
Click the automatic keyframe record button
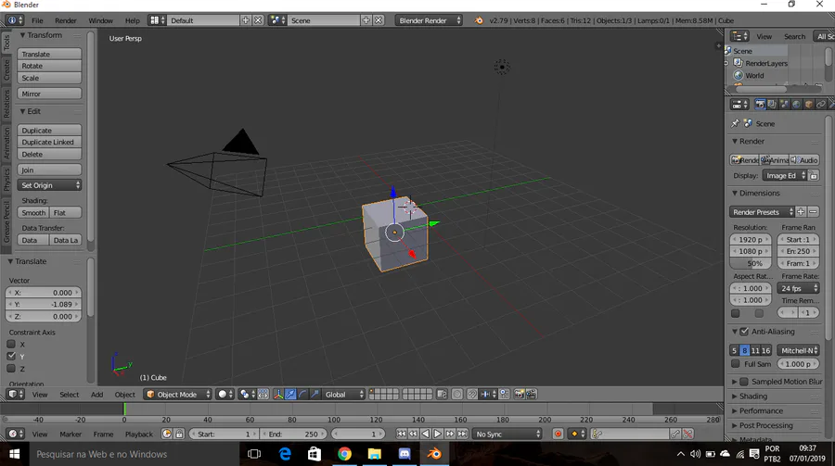[559, 435]
